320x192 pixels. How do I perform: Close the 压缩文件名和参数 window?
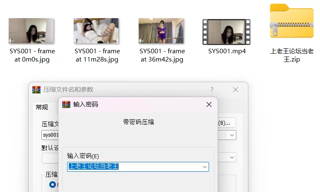pos(236,90)
